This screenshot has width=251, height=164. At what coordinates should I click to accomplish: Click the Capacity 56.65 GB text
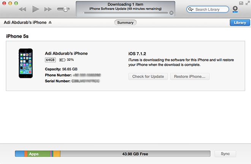[x=61, y=69]
